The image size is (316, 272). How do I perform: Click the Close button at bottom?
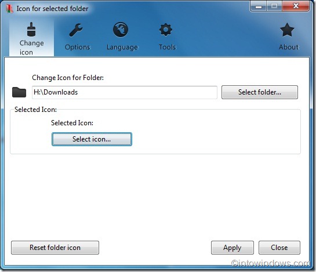coord(279,248)
